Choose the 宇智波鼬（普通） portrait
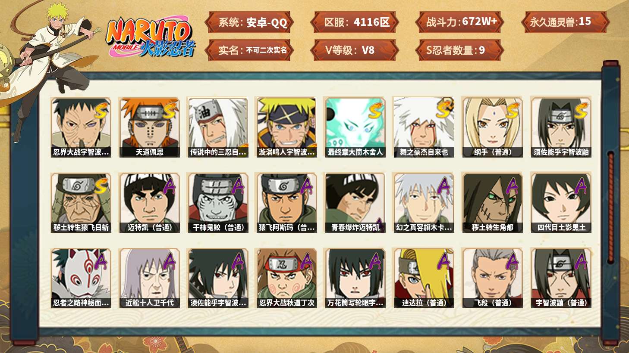The height and width of the screenshot is (353, 629). pyautogui.click(x=561, y=278)
